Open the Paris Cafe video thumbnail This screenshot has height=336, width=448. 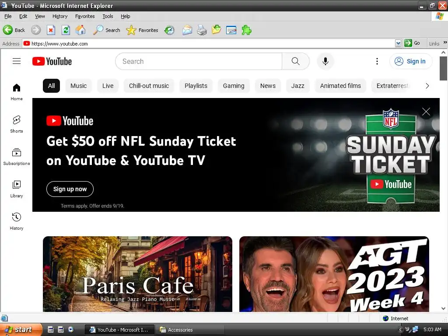coord(137,274)
